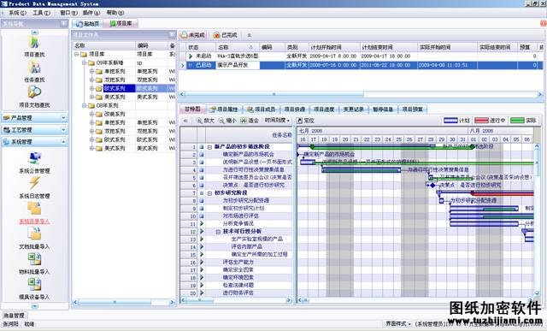Select the 未启动 project row
The height and width of the screenshot is (331, 547).
[x=361, y=56]
